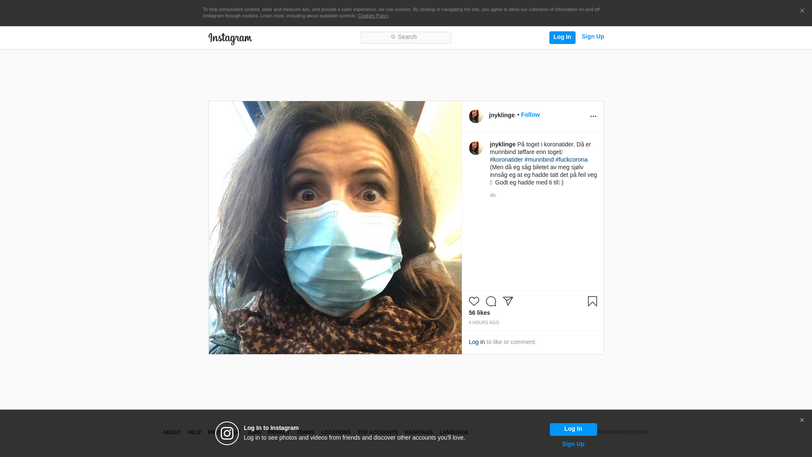
Task: Click the heart like icon
Action: tap(474, 301)
